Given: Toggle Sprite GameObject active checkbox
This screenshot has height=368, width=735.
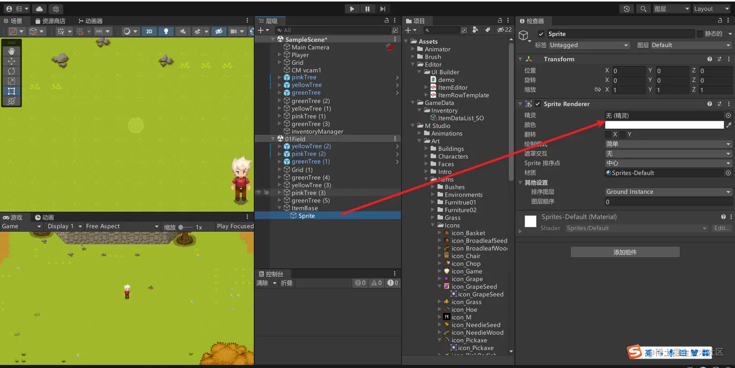Looking at the screenshot, I should (x=542, y=34).
